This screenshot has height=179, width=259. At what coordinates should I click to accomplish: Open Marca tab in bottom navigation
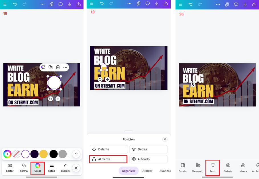[243, 168]
